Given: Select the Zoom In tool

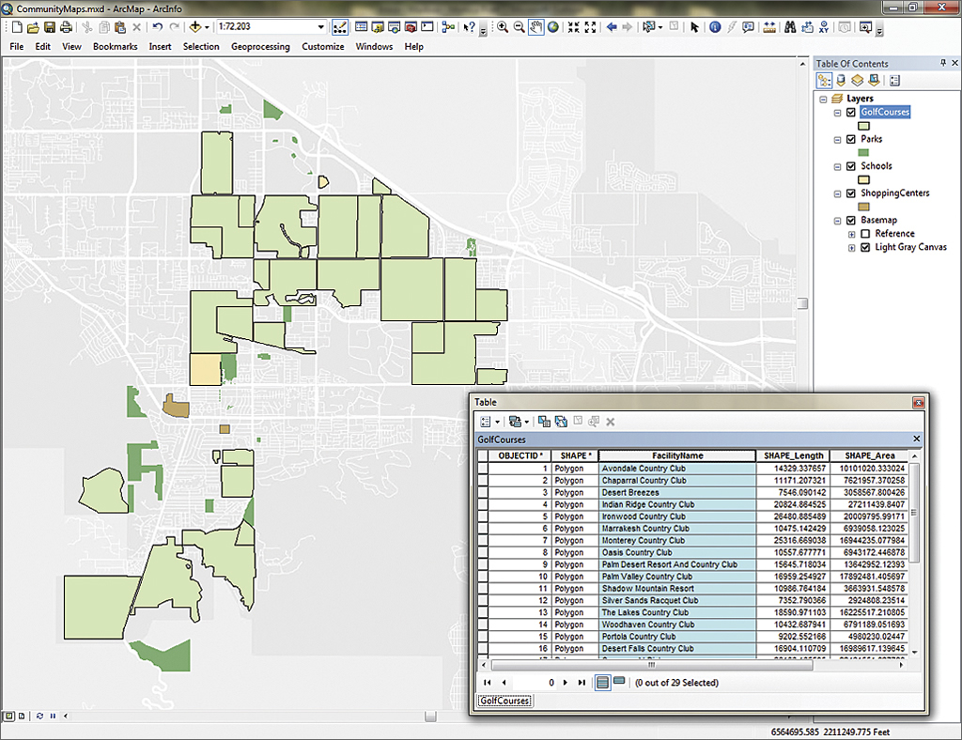Looking at the screenshot, I should pyautogui.click(x=503, y=27).
